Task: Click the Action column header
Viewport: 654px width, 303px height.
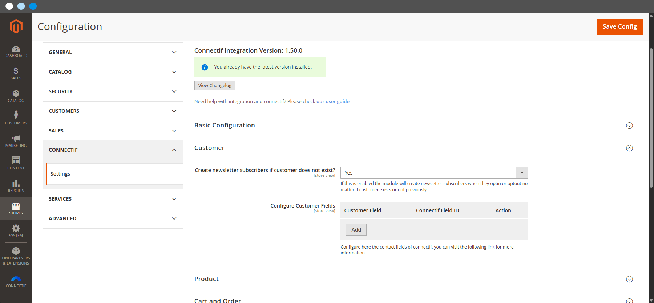Action: pos(503,210)
